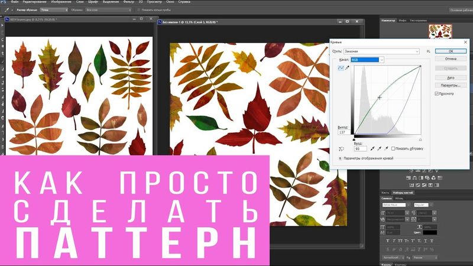Open the Фильтр menu
473x266 pixels.
[x=129, y=2]
